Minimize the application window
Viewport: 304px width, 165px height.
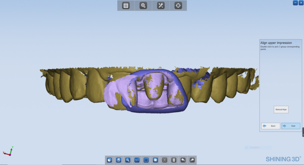[295, 3]
